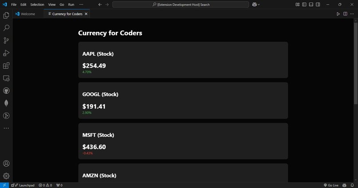
Task: Go back with the navigation arrow
Action: [x=100, y=4]
